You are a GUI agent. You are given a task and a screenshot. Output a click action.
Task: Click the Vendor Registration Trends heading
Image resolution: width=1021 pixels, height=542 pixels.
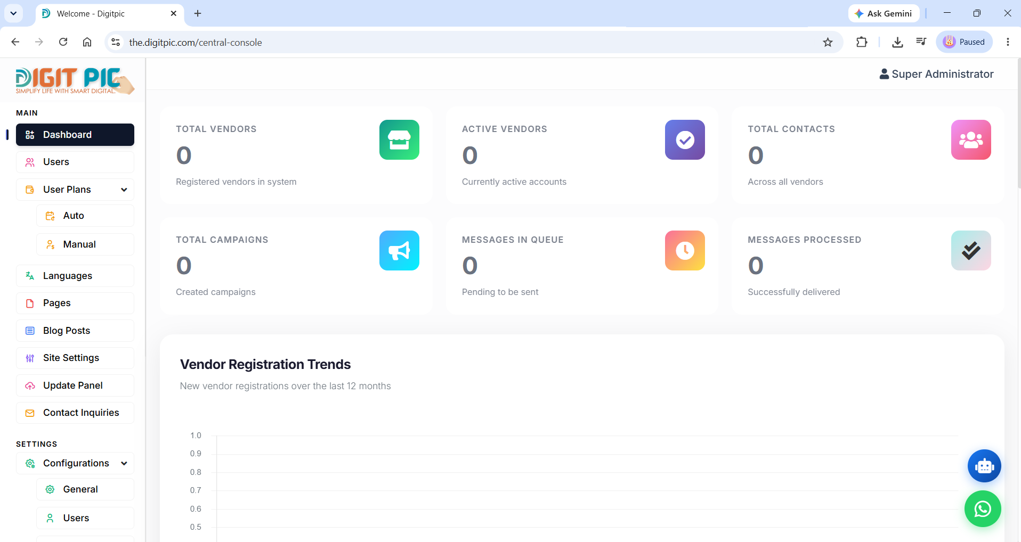265,364
